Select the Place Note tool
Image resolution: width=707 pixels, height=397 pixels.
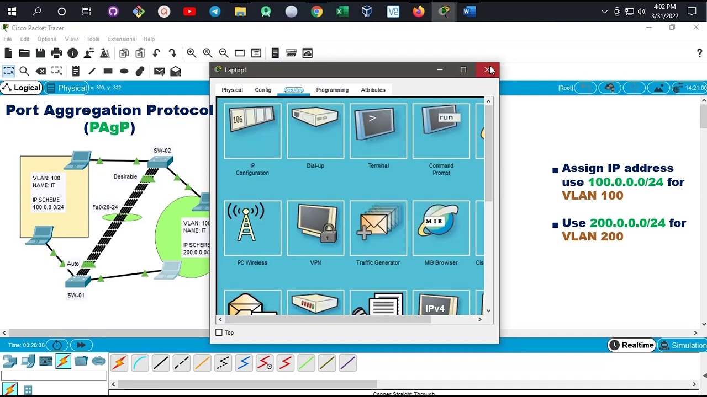tap(76, 71)
